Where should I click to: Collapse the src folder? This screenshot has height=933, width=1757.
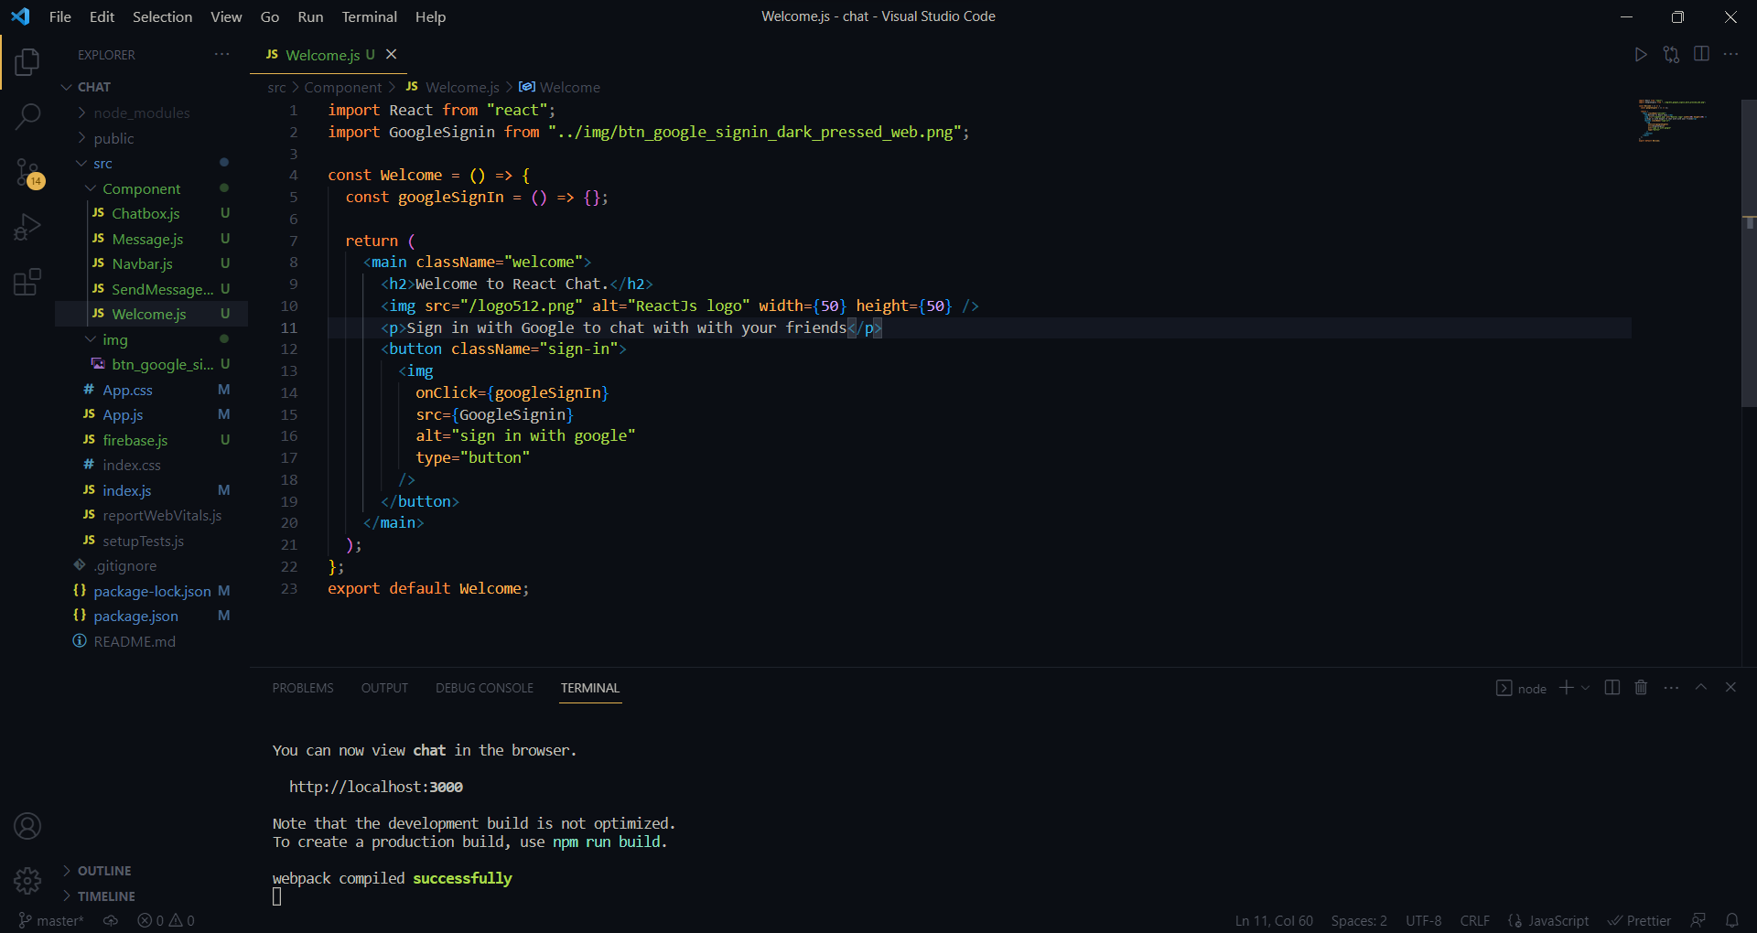click(x=151, y=163)
